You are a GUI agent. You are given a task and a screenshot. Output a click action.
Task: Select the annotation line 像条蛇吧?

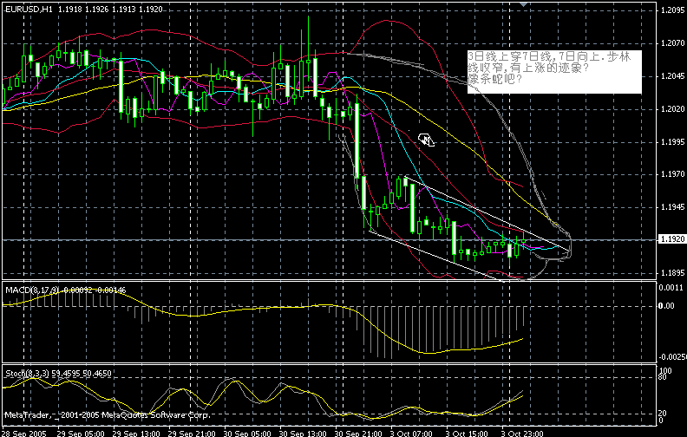[x=495, y=79]
